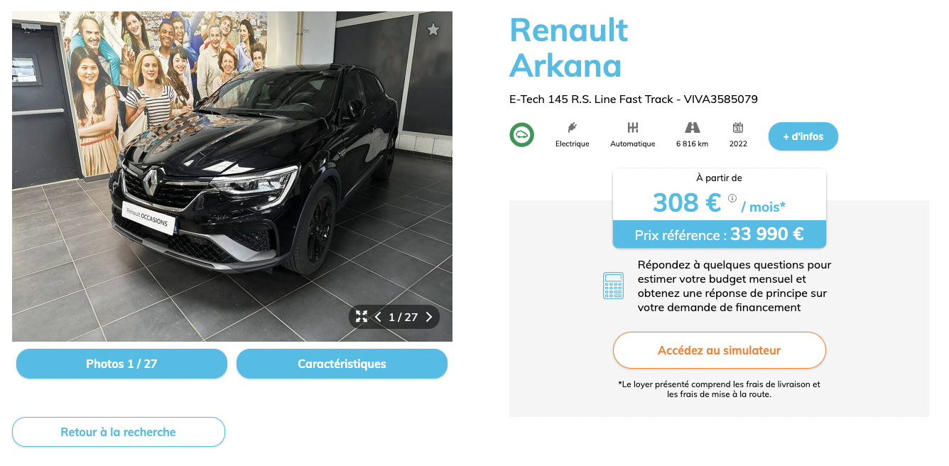Expand more details with + d'infos
949x466 pixels.
coord(803,136)
